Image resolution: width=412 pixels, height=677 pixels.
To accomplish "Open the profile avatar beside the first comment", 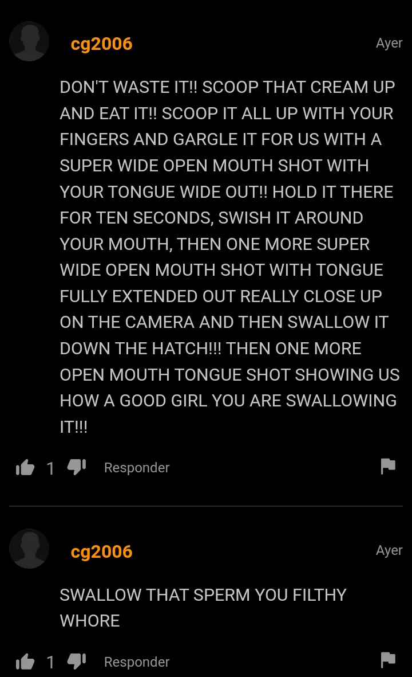I will pyautogui.click(x=29, y=41).
